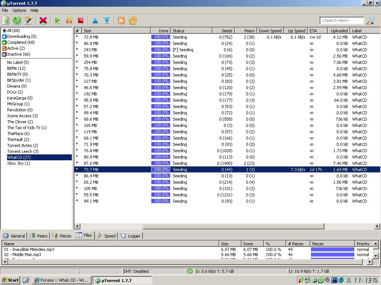Screen dimensions: 381x285
Task: Open the RSS Downloader icon
Action: (x=121, y=21)
